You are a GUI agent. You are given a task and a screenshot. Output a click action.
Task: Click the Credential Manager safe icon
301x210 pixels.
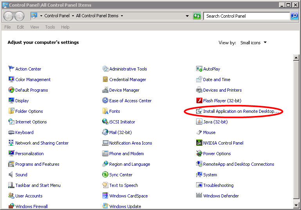click(x=105, y=79)
